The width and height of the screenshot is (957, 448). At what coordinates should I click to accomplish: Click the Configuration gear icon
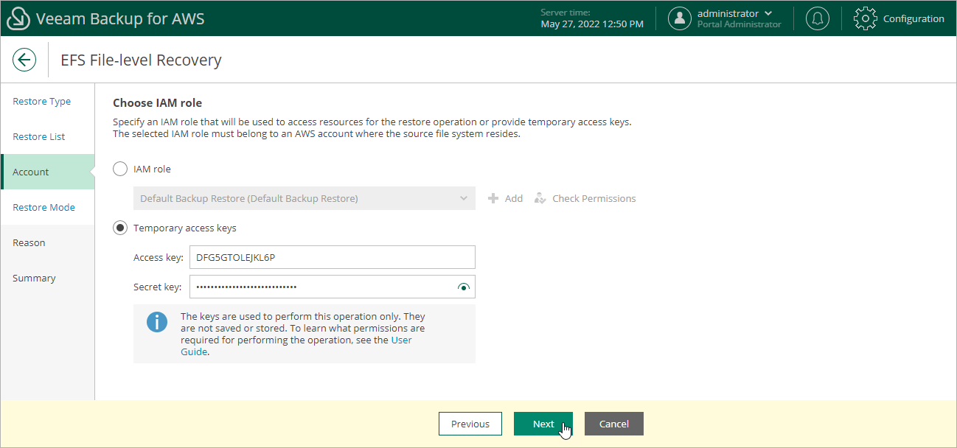(866, 18)
